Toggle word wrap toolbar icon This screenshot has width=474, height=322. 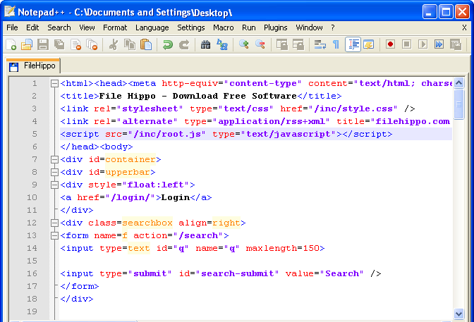click(320, 44)
